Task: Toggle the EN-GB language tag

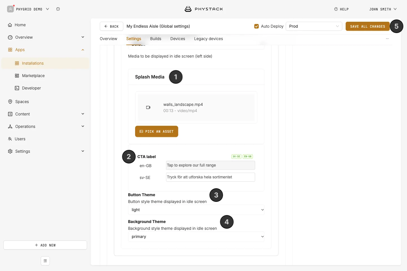Action: [x=248, y=156]
